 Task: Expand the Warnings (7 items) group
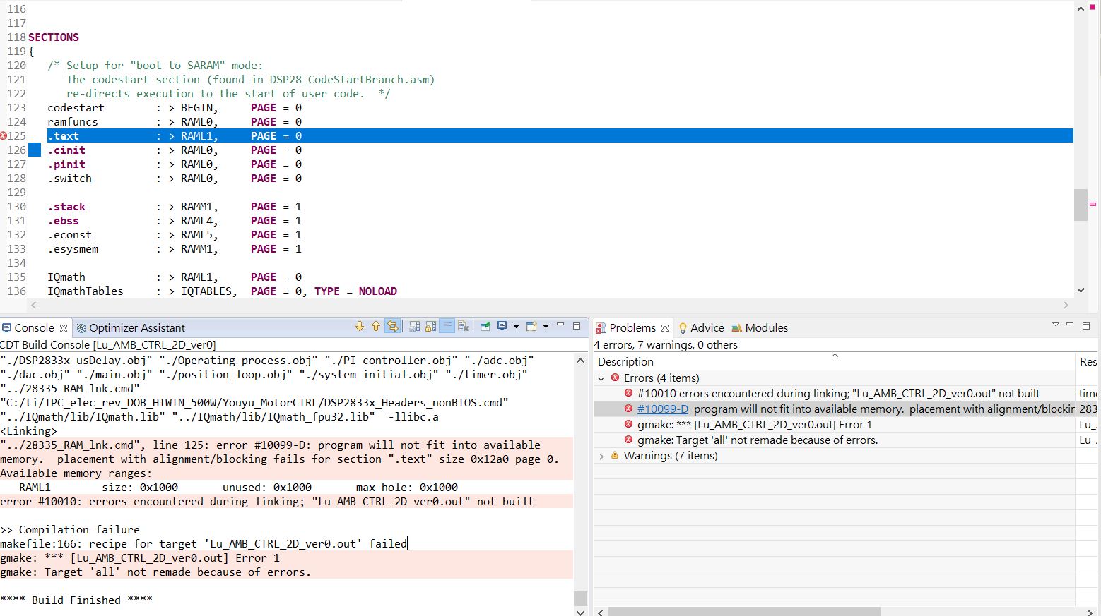click(x=601, y=456)
